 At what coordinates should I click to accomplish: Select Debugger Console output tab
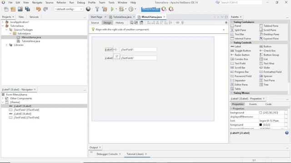pyautogui.click(x=107, y=154)
